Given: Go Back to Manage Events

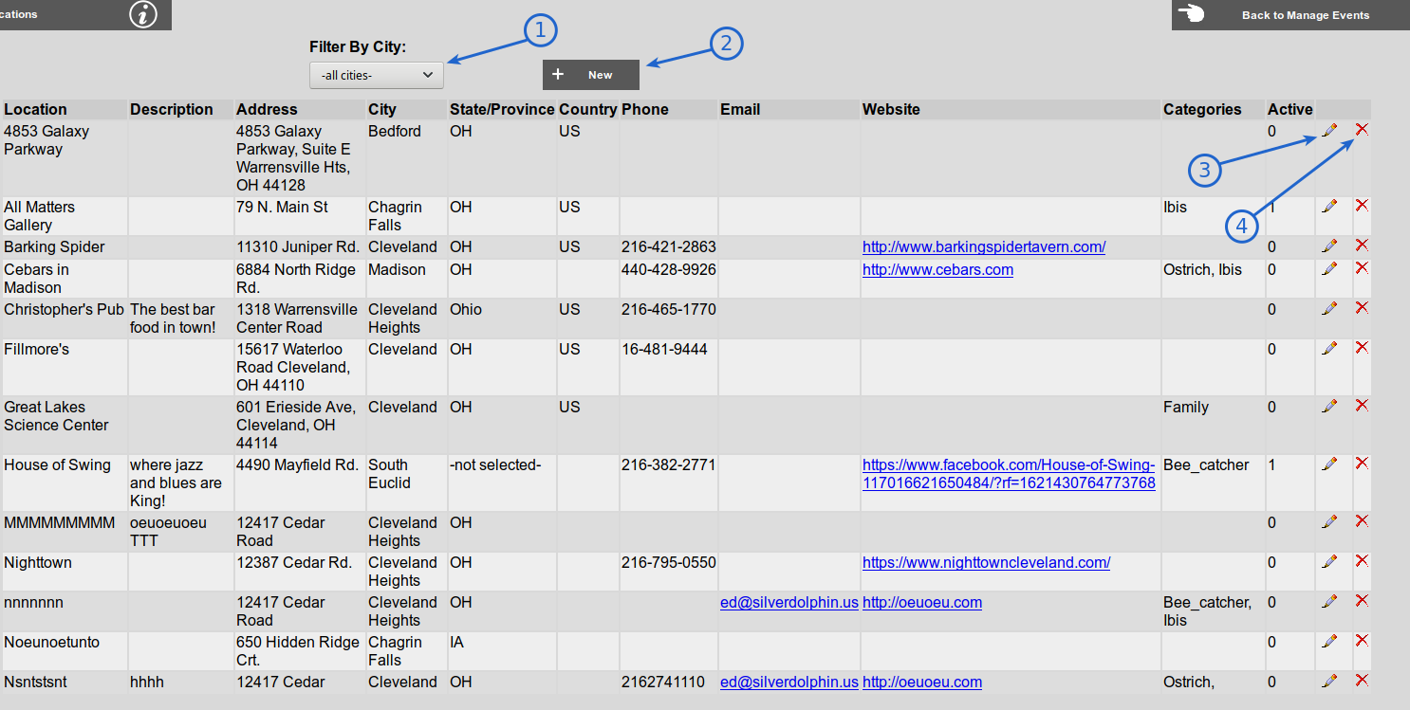Looking at the screenshot, I should (1289, 15).
